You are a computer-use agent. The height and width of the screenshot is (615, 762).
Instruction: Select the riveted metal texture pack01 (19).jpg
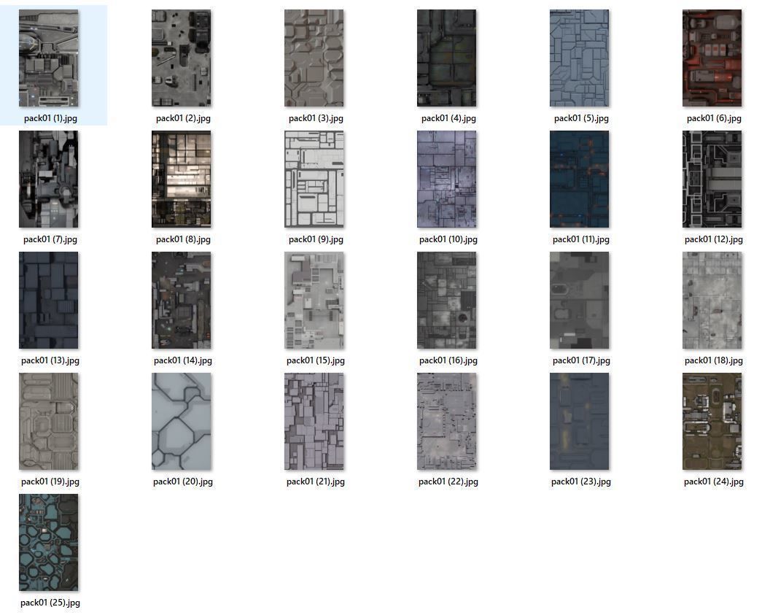pyautogui.click(x=49, y=421)
